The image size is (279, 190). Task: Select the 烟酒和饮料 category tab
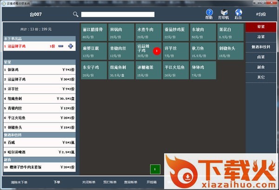pos(261,47)
